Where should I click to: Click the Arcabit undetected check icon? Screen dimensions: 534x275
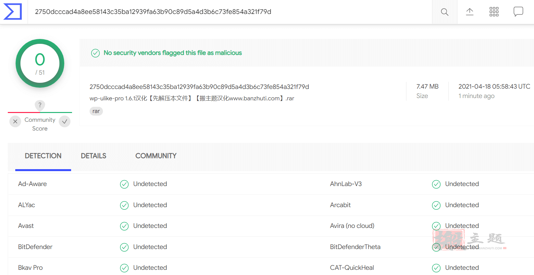click(436, 206)
